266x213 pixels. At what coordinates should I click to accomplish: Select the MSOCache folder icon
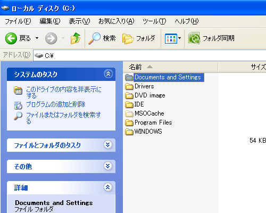click(x=129, y=113)
